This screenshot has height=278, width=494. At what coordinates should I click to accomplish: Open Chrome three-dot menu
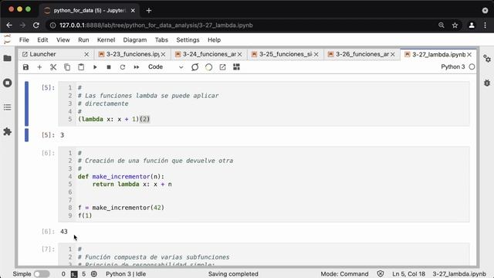click(x=486, y=25)
